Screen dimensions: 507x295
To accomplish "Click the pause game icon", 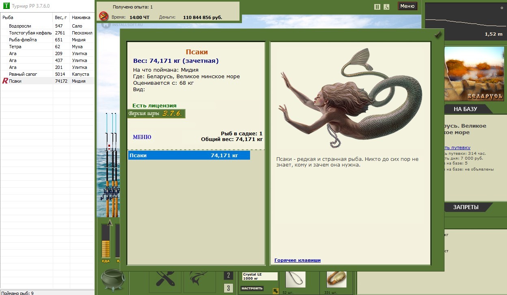I will (x=377, y=6).
